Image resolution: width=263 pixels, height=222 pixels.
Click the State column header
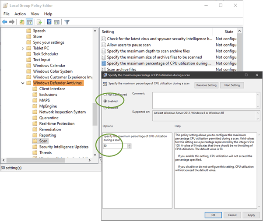click(229, 32)
